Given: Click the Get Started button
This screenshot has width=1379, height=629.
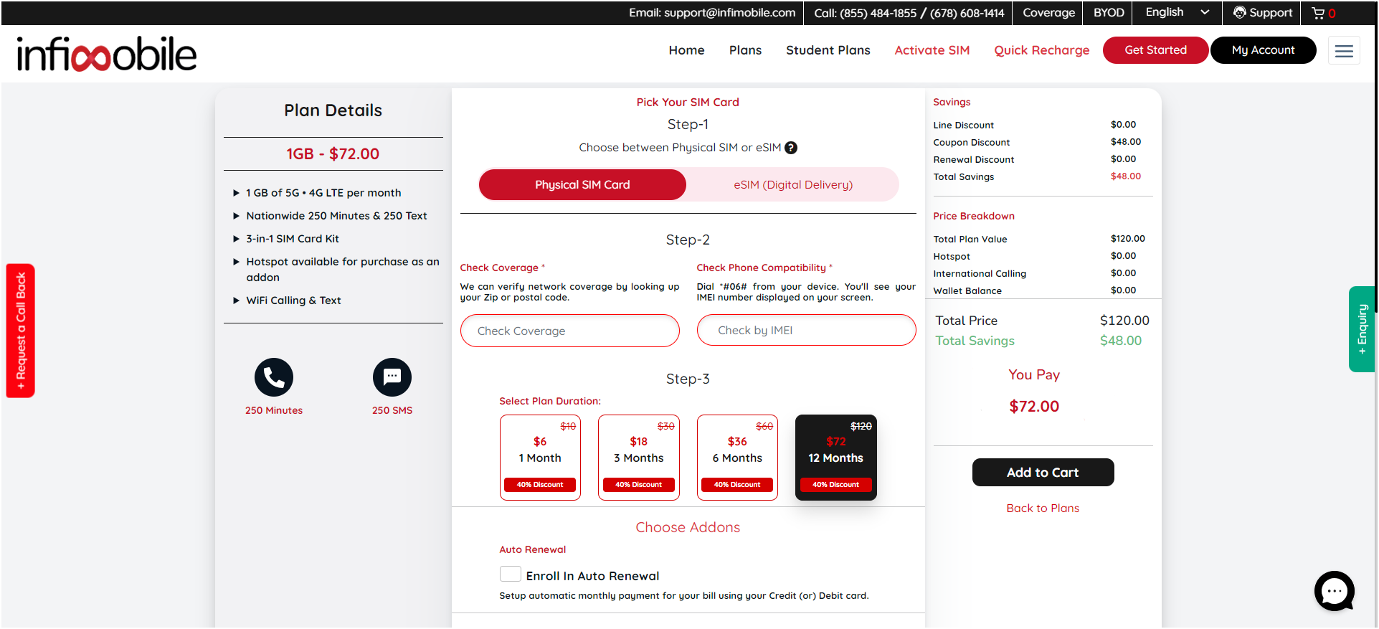Looking at the screenshot, I should 1156,50.
